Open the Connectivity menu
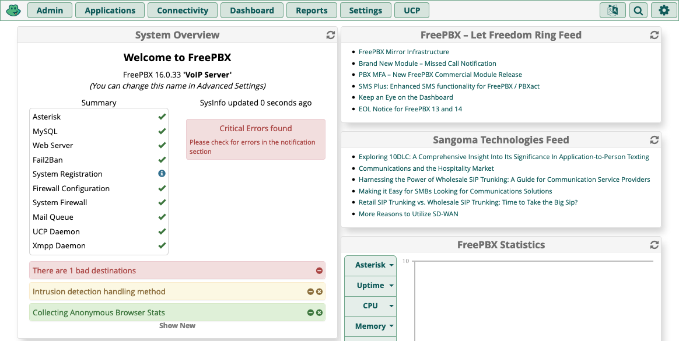This screenshot has height=341, width=679. (x=183, y=10)
